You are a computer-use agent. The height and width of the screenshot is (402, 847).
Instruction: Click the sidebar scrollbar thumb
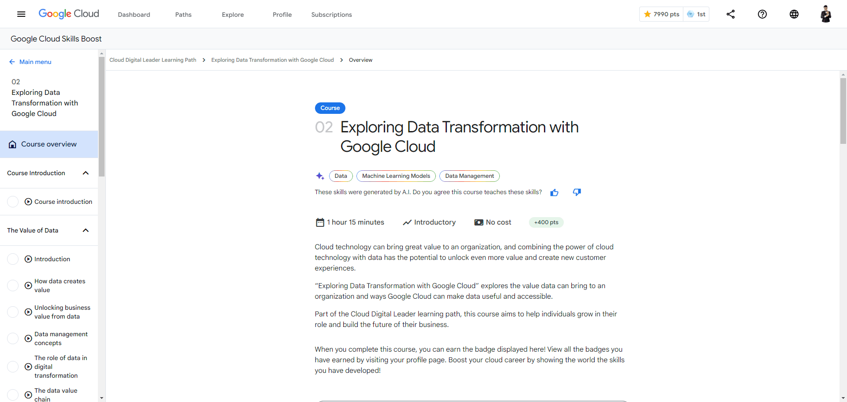(x=102, y=117)
